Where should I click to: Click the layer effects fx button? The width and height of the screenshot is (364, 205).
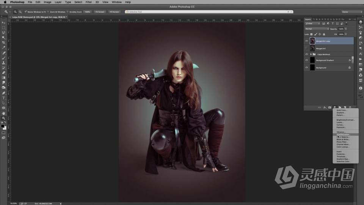(325, 107)
